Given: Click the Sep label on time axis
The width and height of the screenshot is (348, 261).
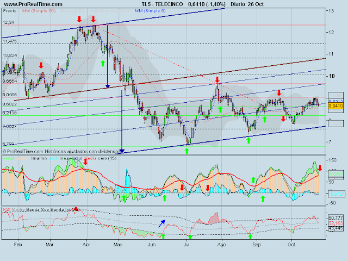Looking at the screenshot, I should pyautogui.click(x=256, y=245).
